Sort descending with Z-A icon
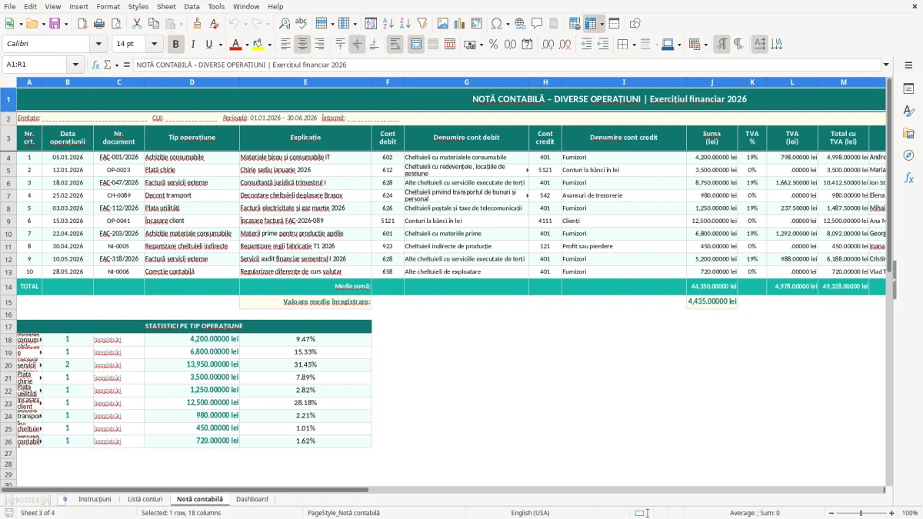The image size is (923, 519). 405,24
